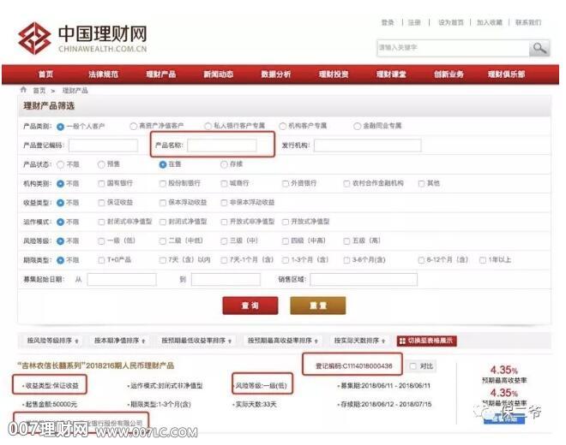Screen dimensions: 566x445
Task: Sort by 按预期最低收益率排序
Action: [x=196, y=341]
